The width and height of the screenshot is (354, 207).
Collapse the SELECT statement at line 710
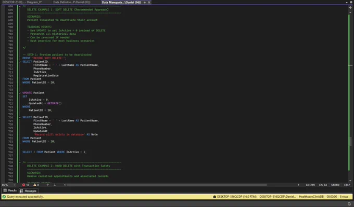tap(20, 62)
